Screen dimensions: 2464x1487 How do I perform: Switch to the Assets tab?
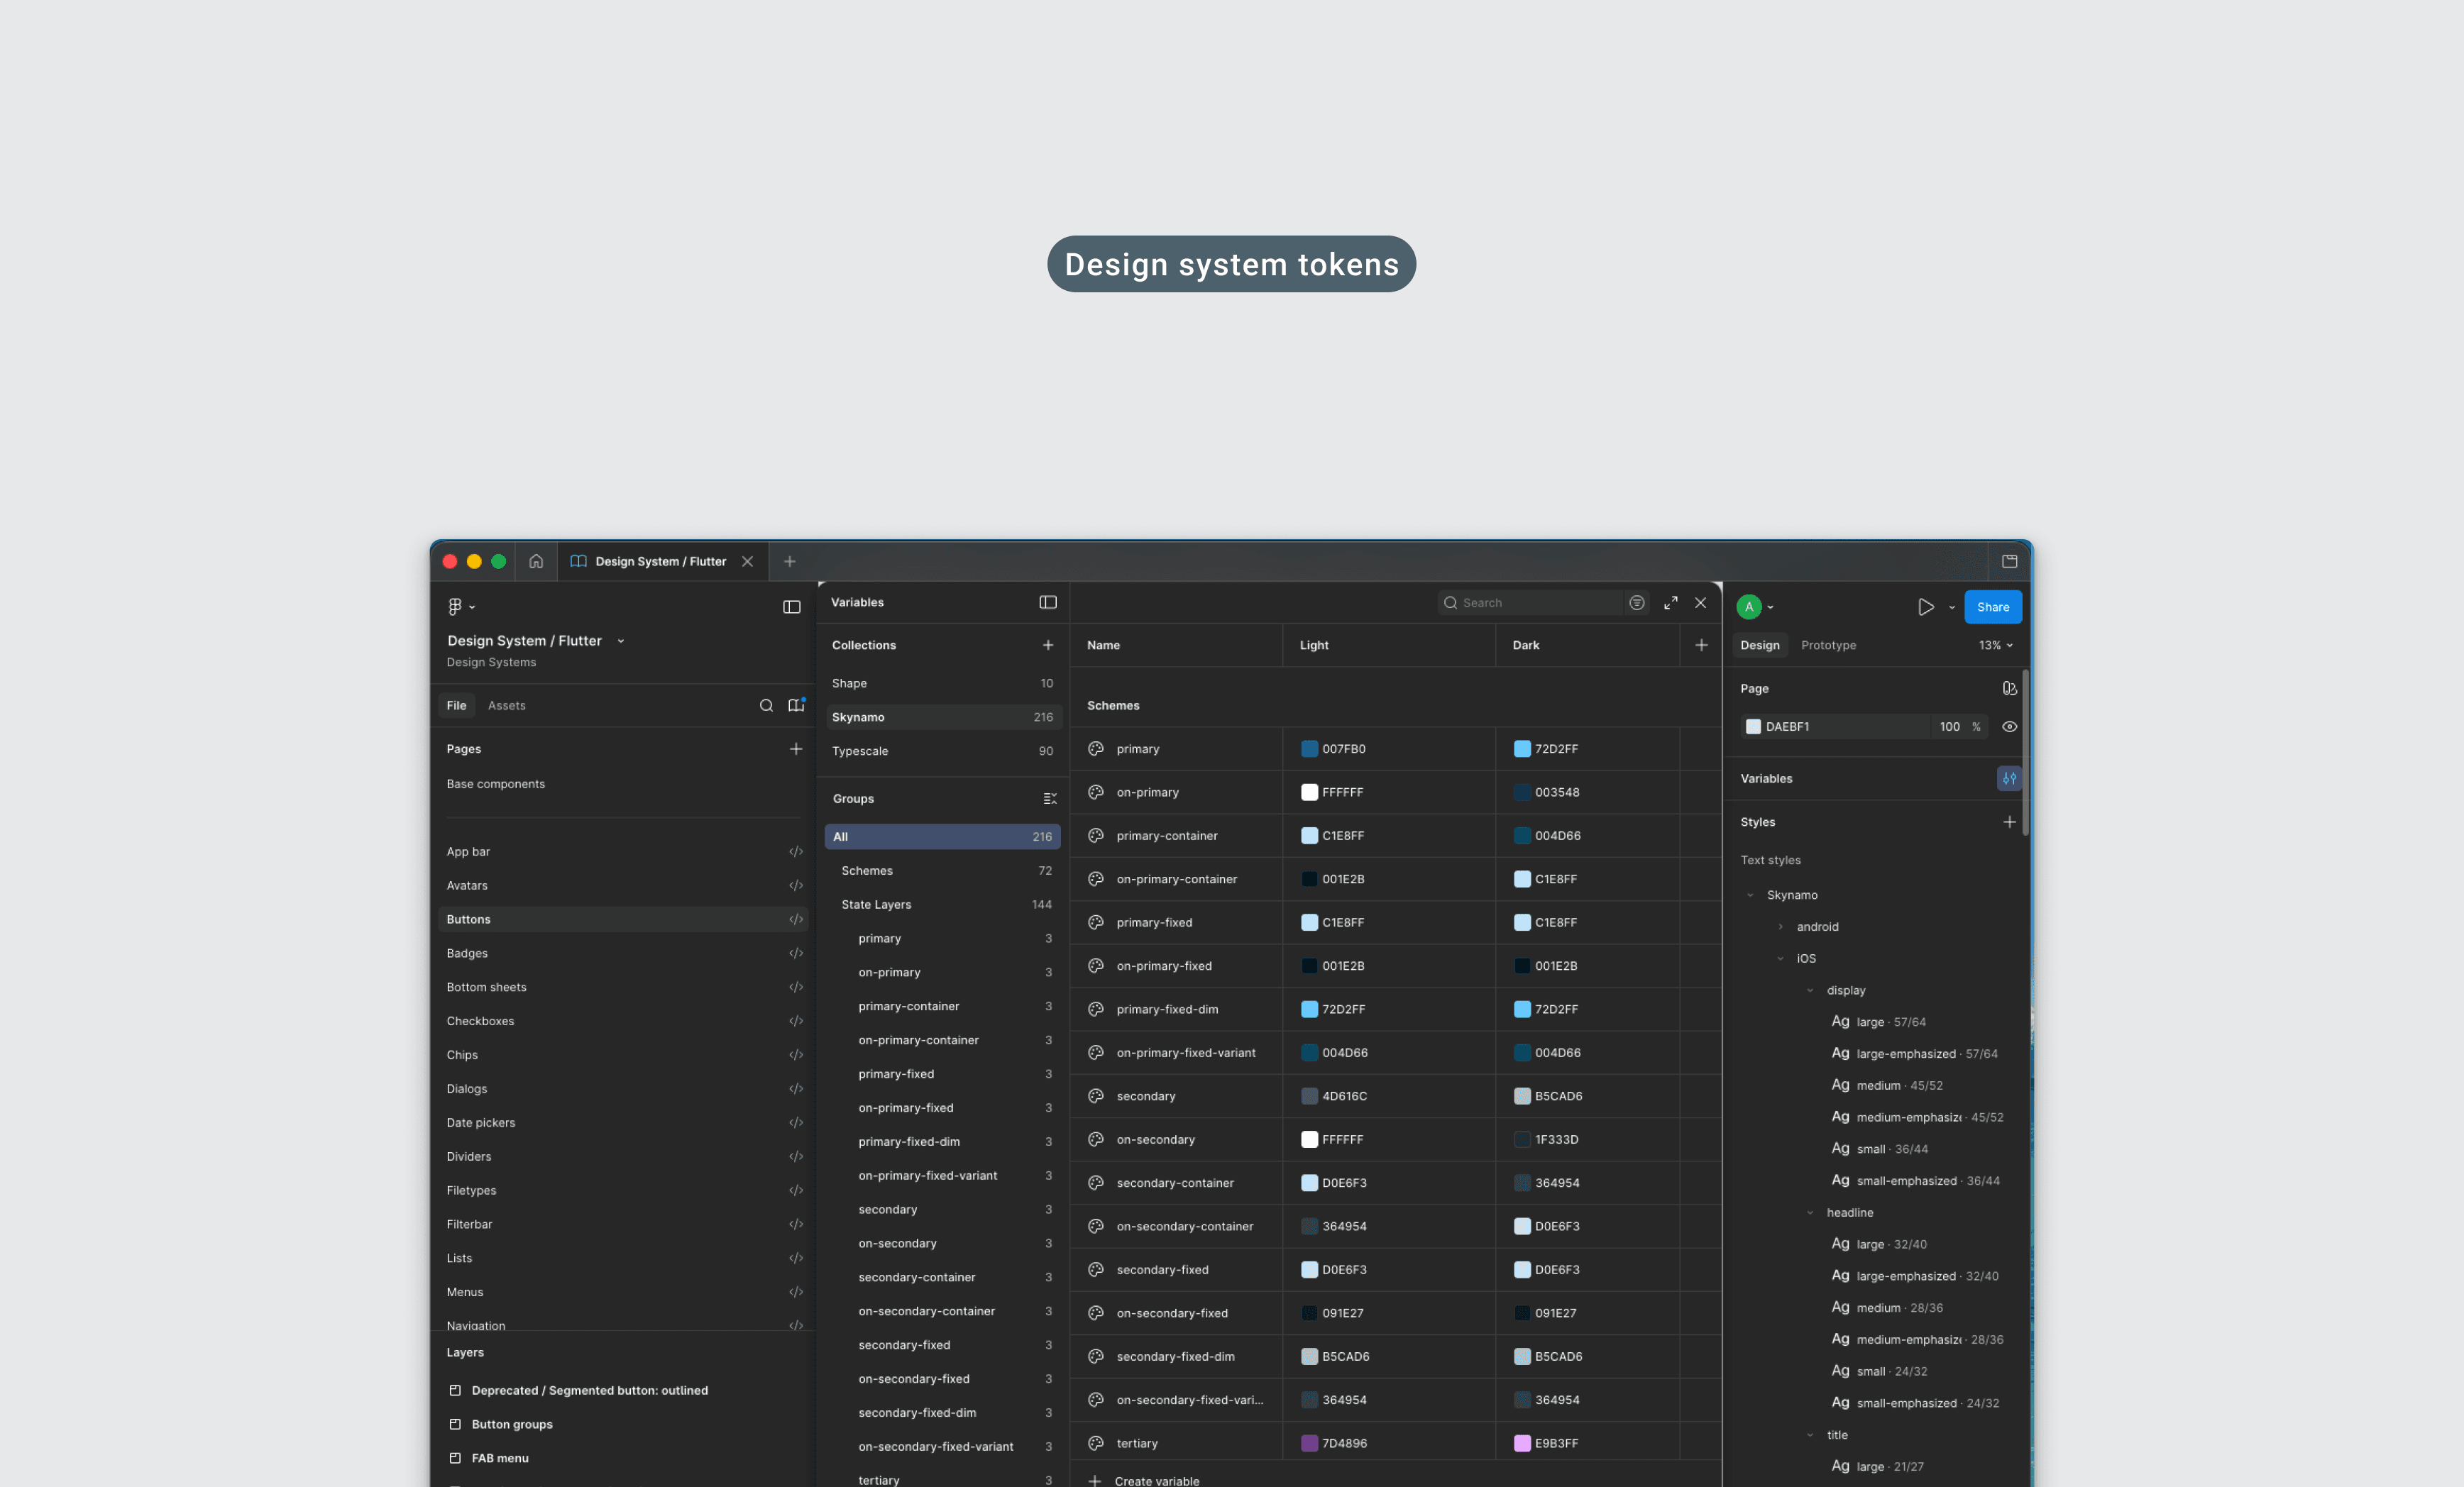tap(506, 705)
